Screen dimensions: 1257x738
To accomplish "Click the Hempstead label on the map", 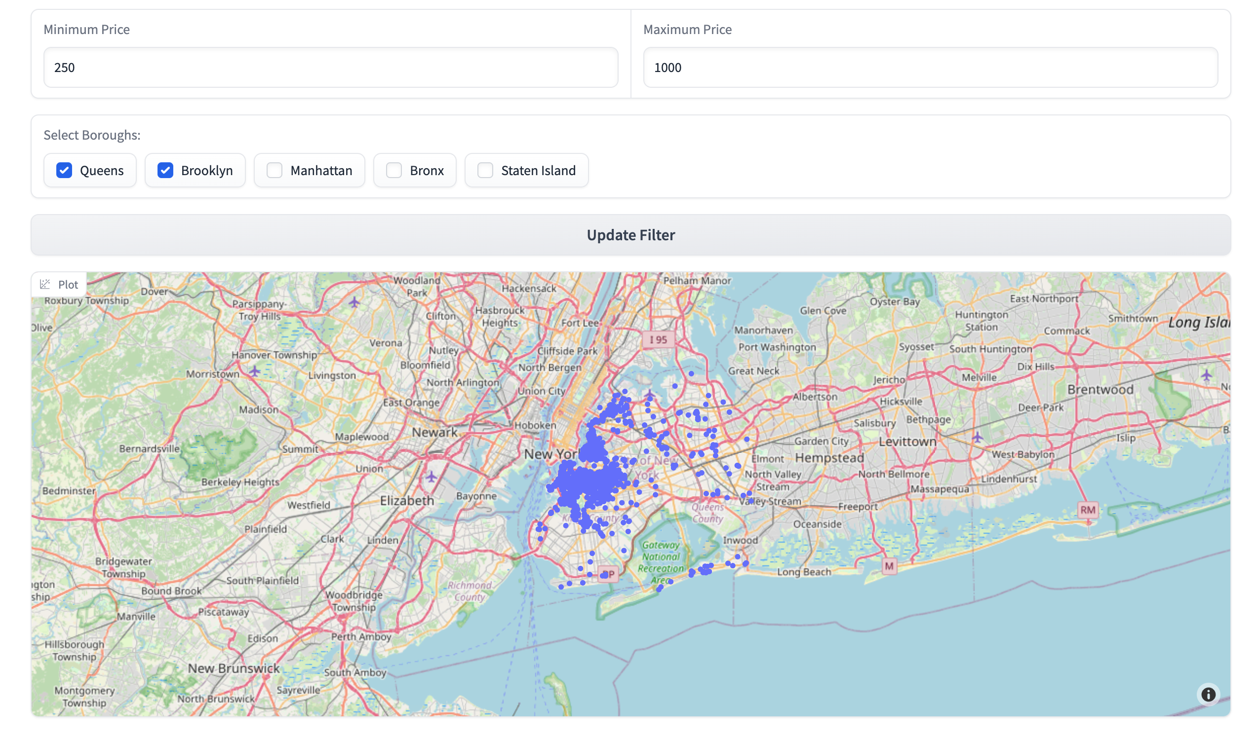I will pos(829,458).
